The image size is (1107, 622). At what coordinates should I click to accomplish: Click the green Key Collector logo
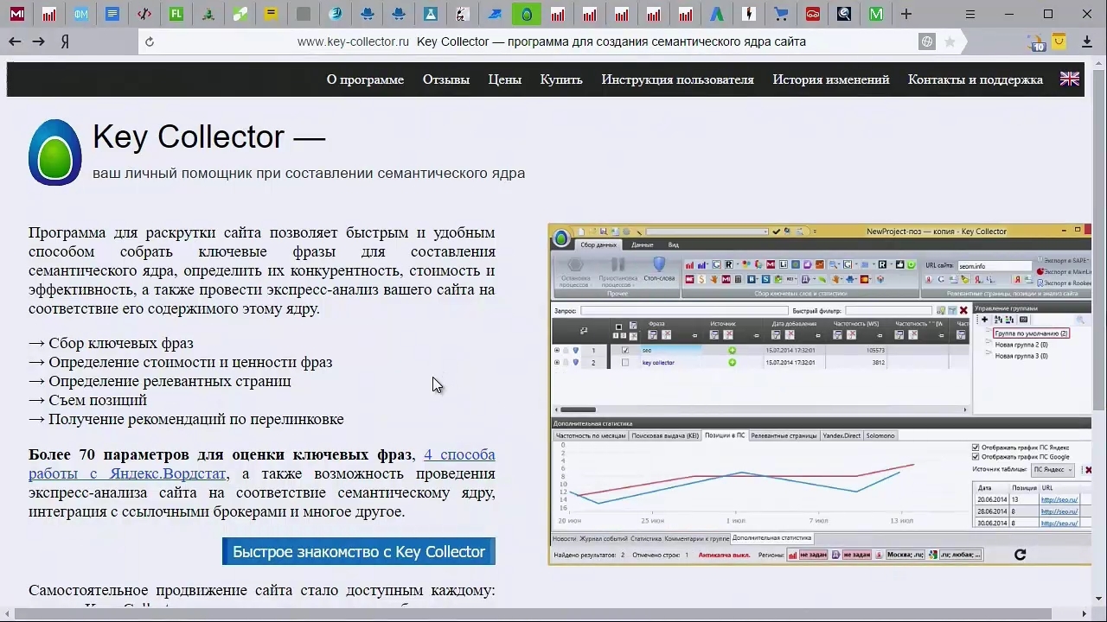click(55, 153)
